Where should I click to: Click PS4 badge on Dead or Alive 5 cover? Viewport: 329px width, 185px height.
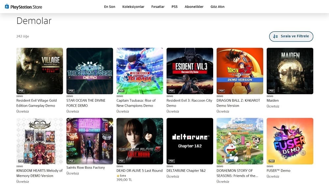pyautogui.click(x=121, y=161)
